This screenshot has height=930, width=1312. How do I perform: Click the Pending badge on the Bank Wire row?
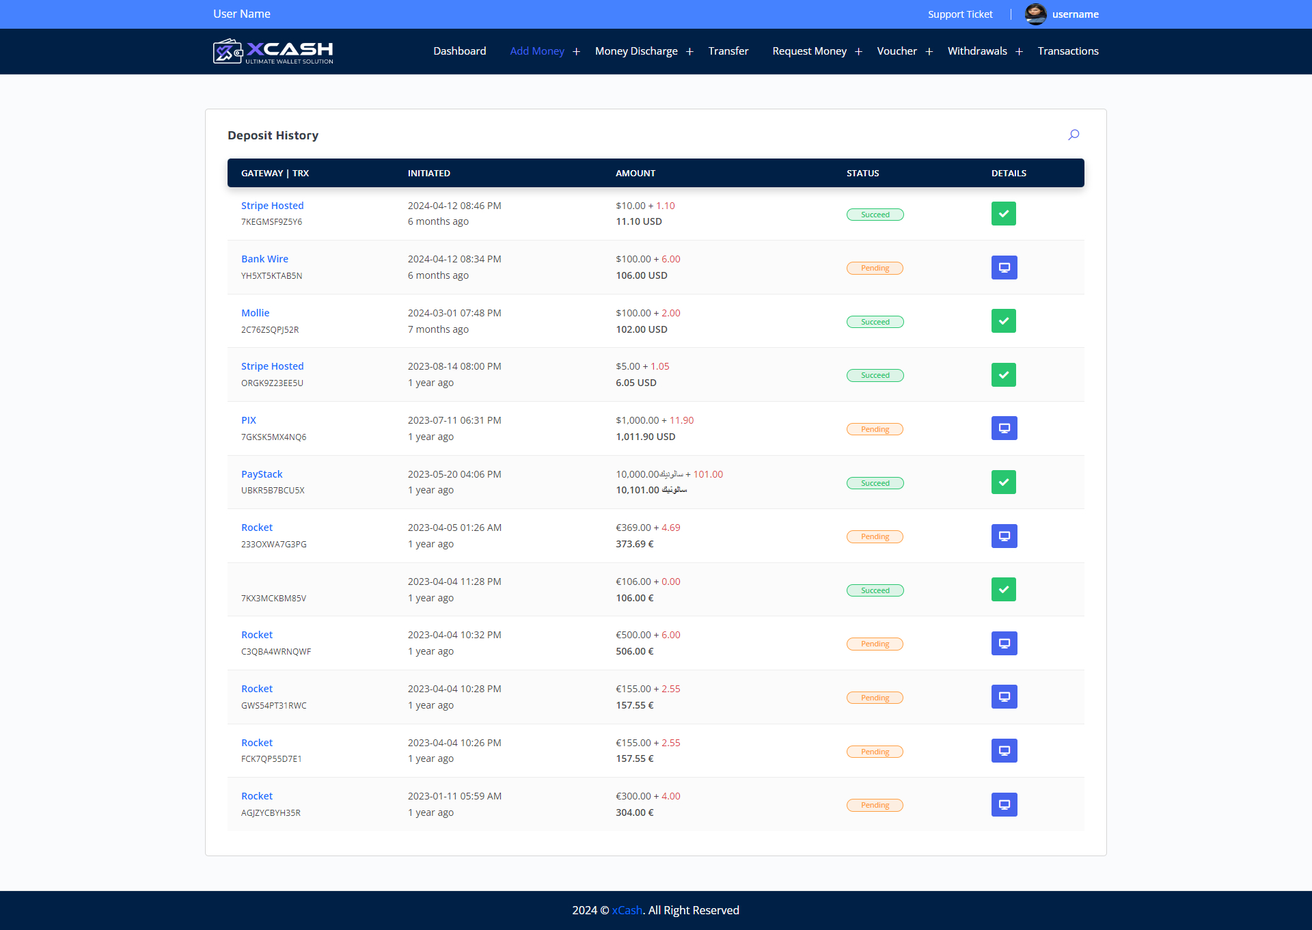coord(875,268)
